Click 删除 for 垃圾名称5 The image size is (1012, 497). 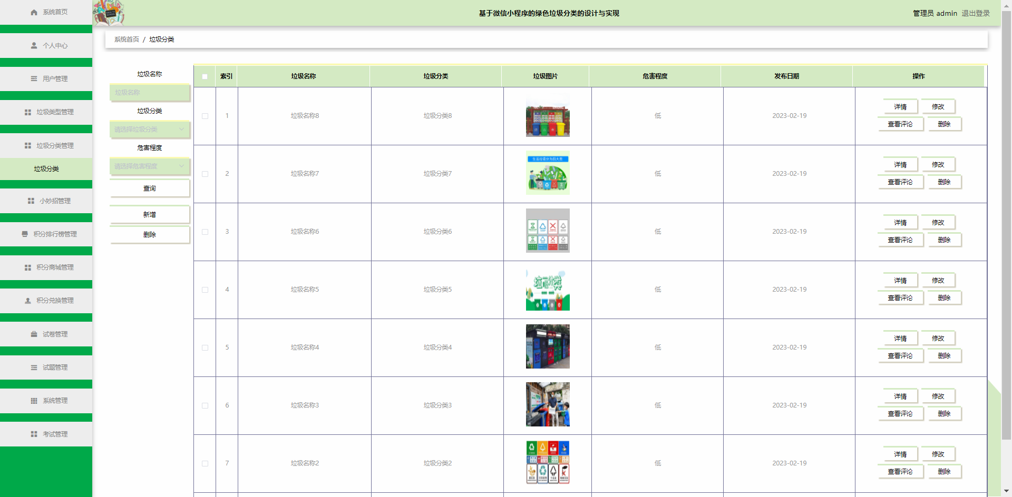coord(945,298)
